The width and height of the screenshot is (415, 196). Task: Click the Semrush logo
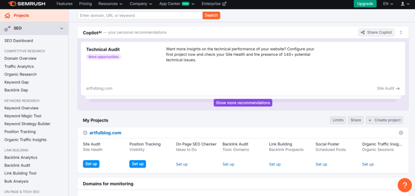coord(27,4)
